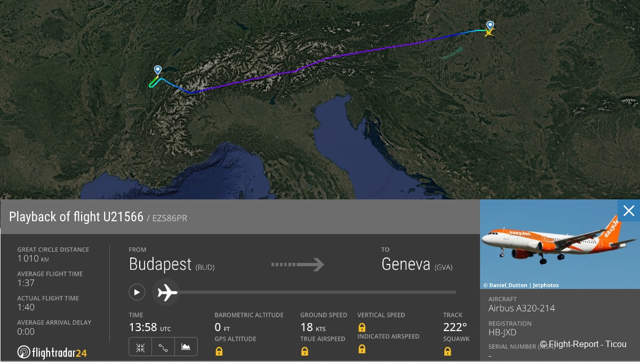640x362 pixels.
Task: Click the airplane handle on playback timeline
Action: click(167, 292)
